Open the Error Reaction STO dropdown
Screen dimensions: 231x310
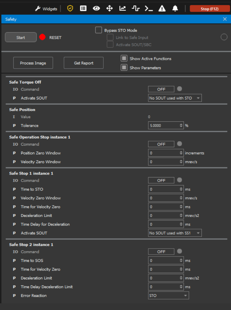tap(168, 296)
